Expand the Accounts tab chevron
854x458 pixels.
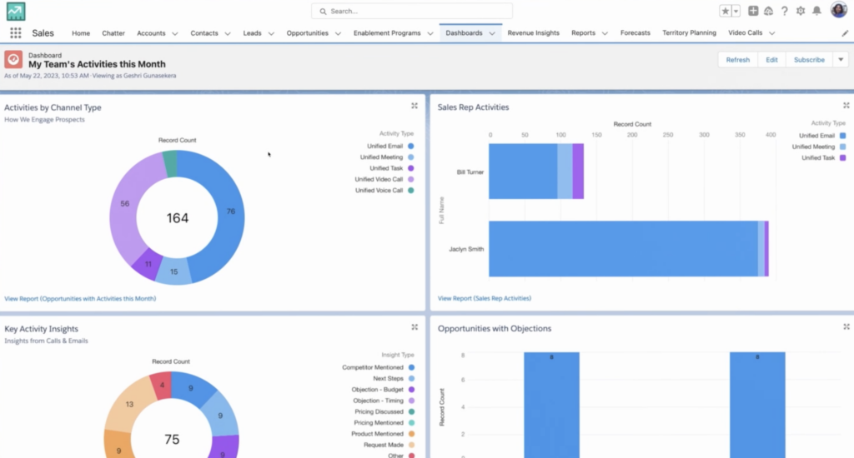[x=175, y=33]
